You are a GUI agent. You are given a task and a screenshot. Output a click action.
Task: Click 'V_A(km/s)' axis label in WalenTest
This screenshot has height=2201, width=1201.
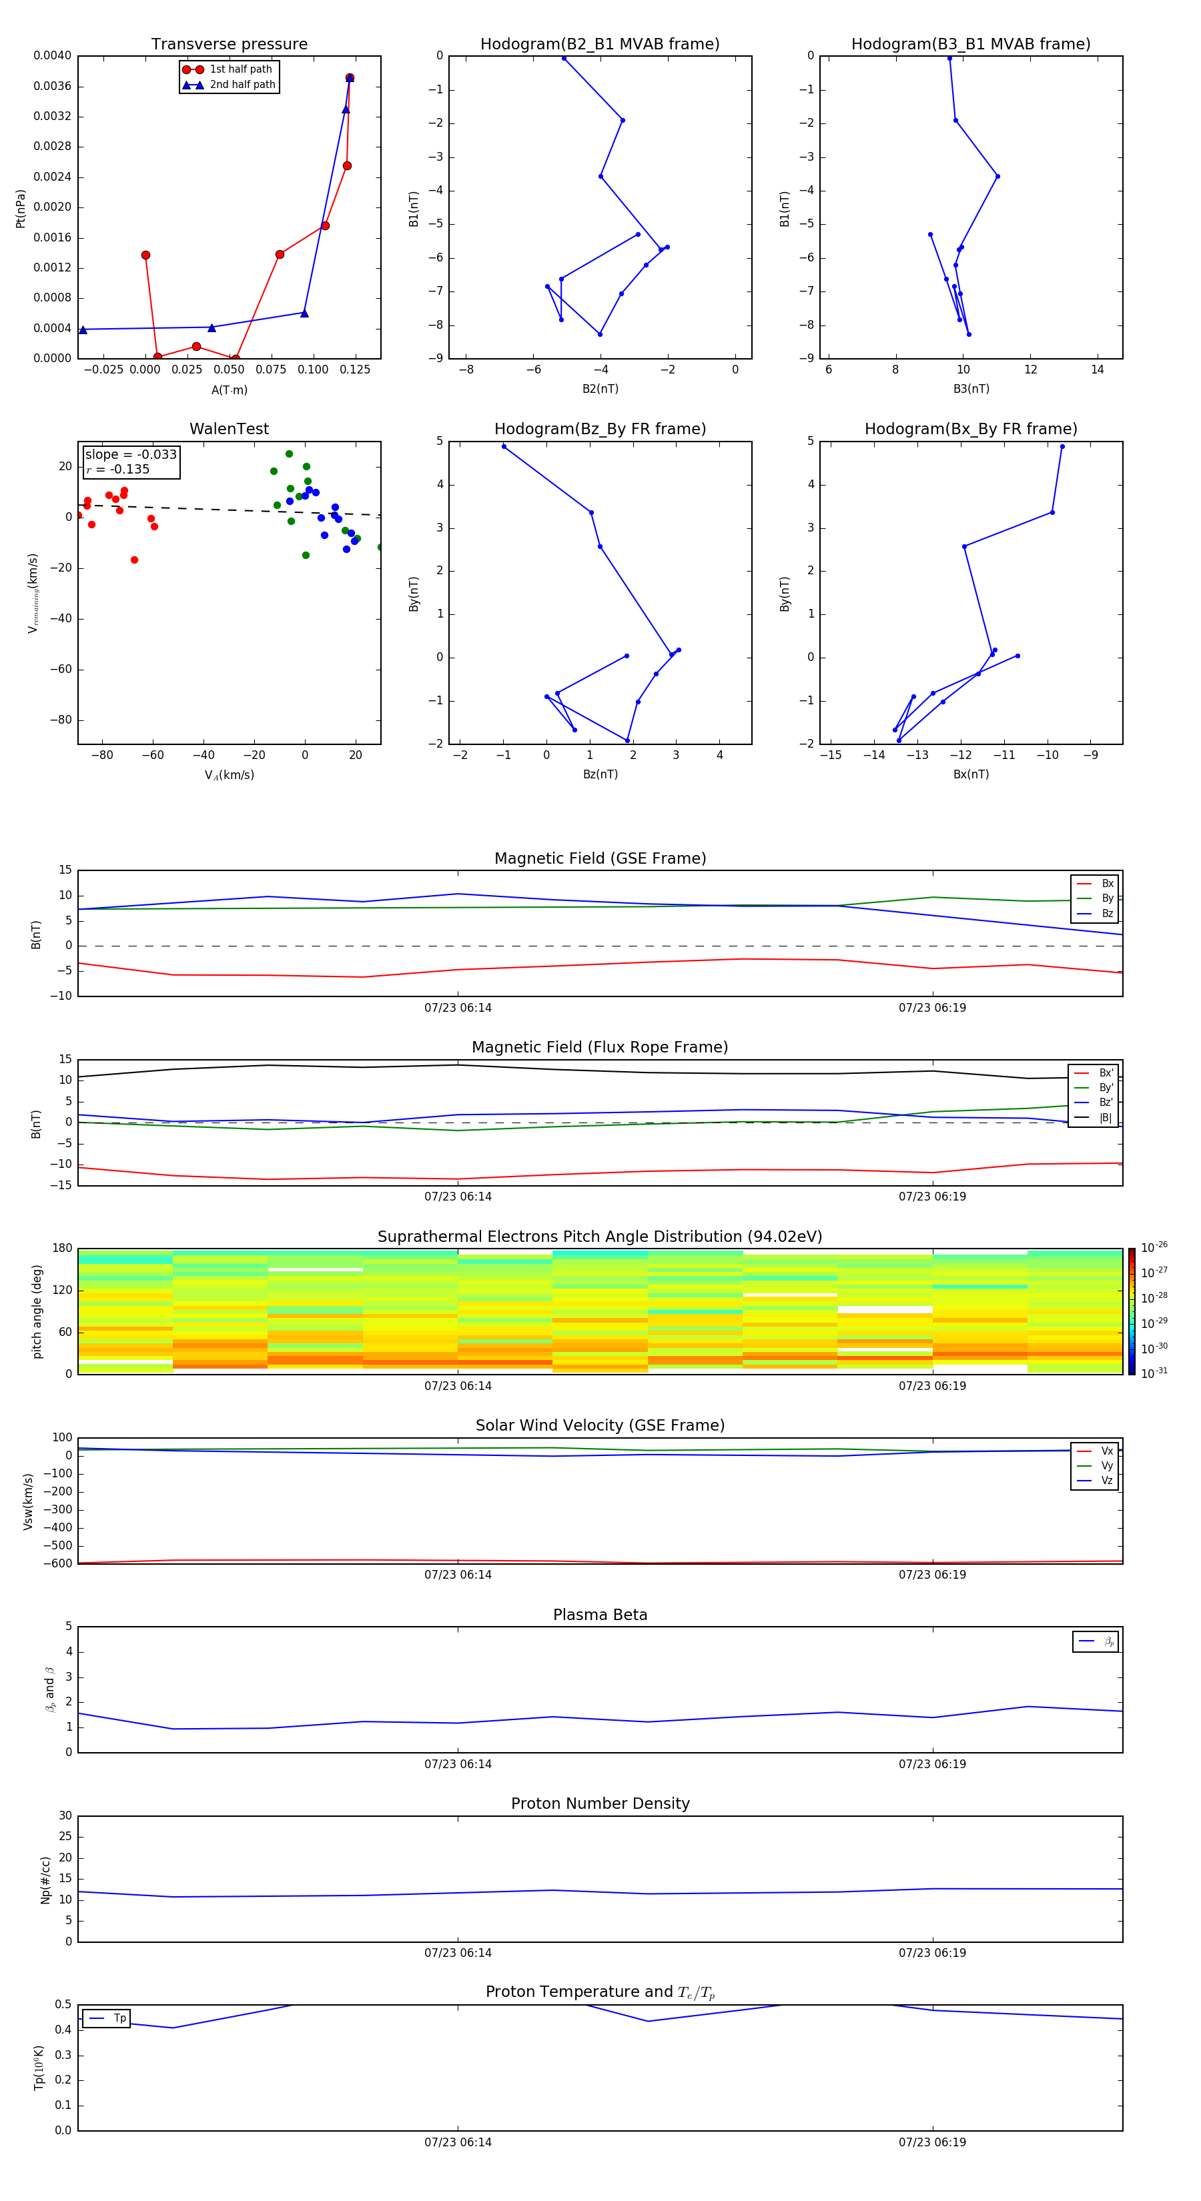tap(229, 775)
